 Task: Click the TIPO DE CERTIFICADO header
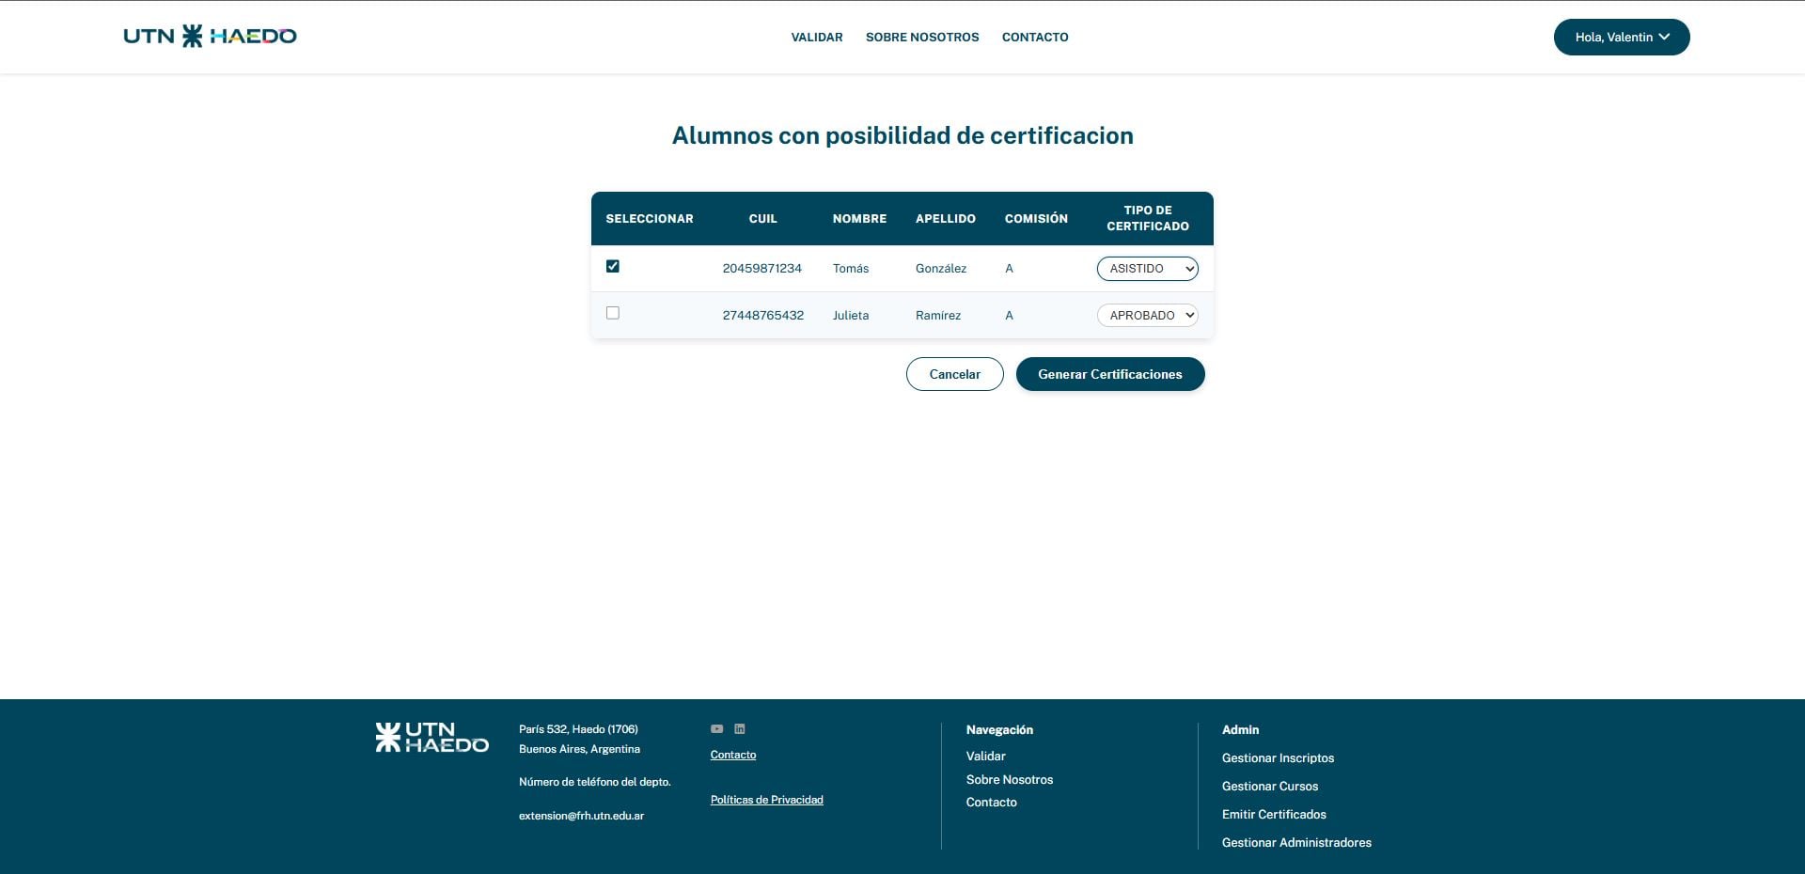[1148, 218]
